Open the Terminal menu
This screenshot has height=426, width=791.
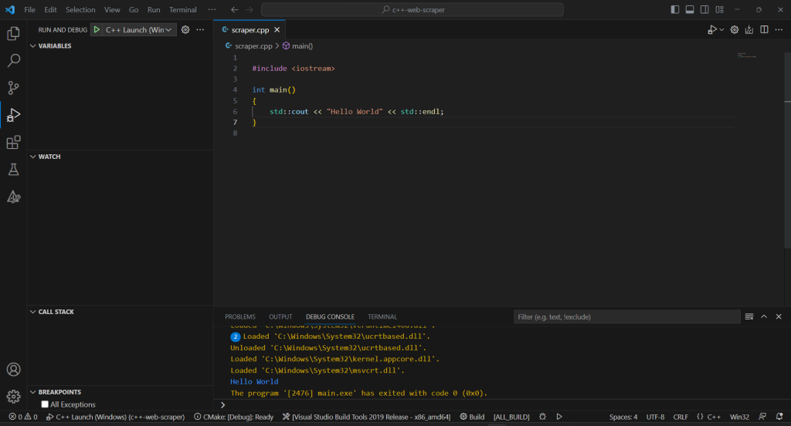click(x=183, y=10)
